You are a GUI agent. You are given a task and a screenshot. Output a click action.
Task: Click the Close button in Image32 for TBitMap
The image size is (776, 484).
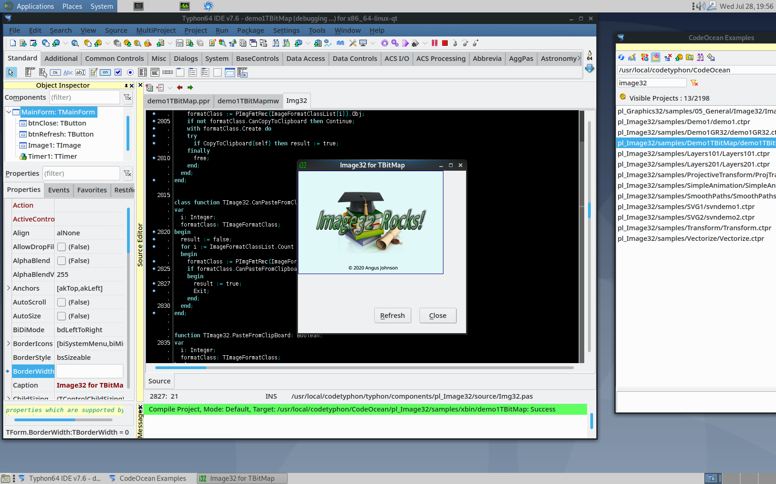(x=437, y=316)
